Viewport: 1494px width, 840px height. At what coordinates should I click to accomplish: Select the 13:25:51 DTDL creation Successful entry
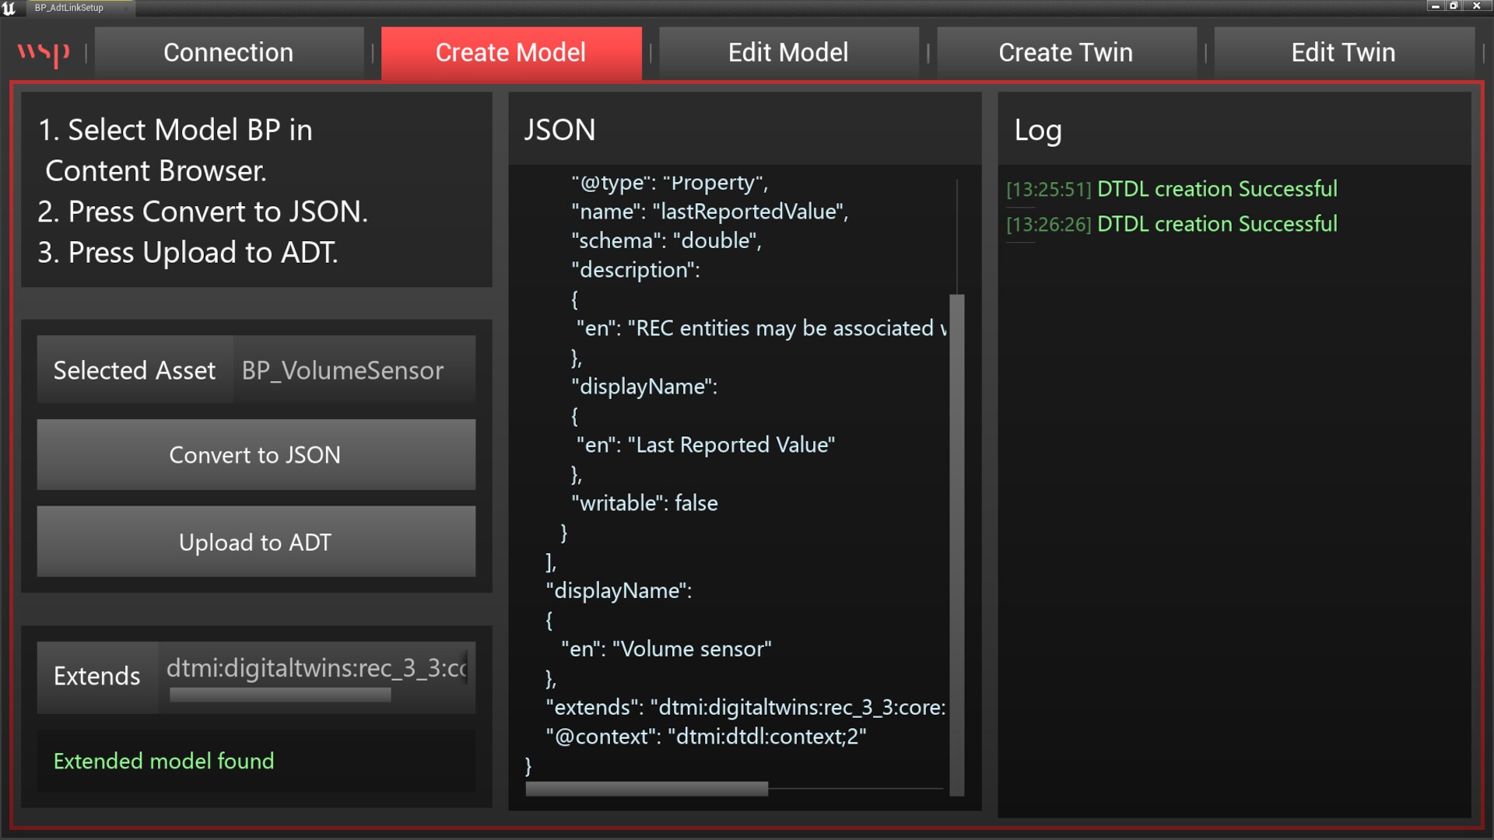coord(1171,189)
